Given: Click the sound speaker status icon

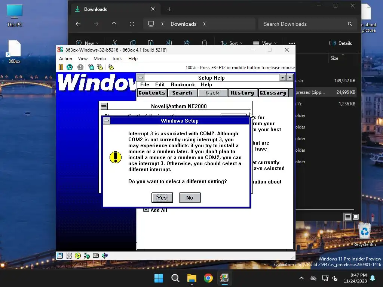Looking at the screenshot, I should pyautogui.click(x=105, y=256).
